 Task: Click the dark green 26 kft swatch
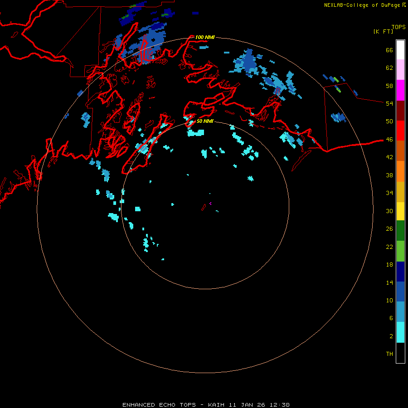point(400,231)
